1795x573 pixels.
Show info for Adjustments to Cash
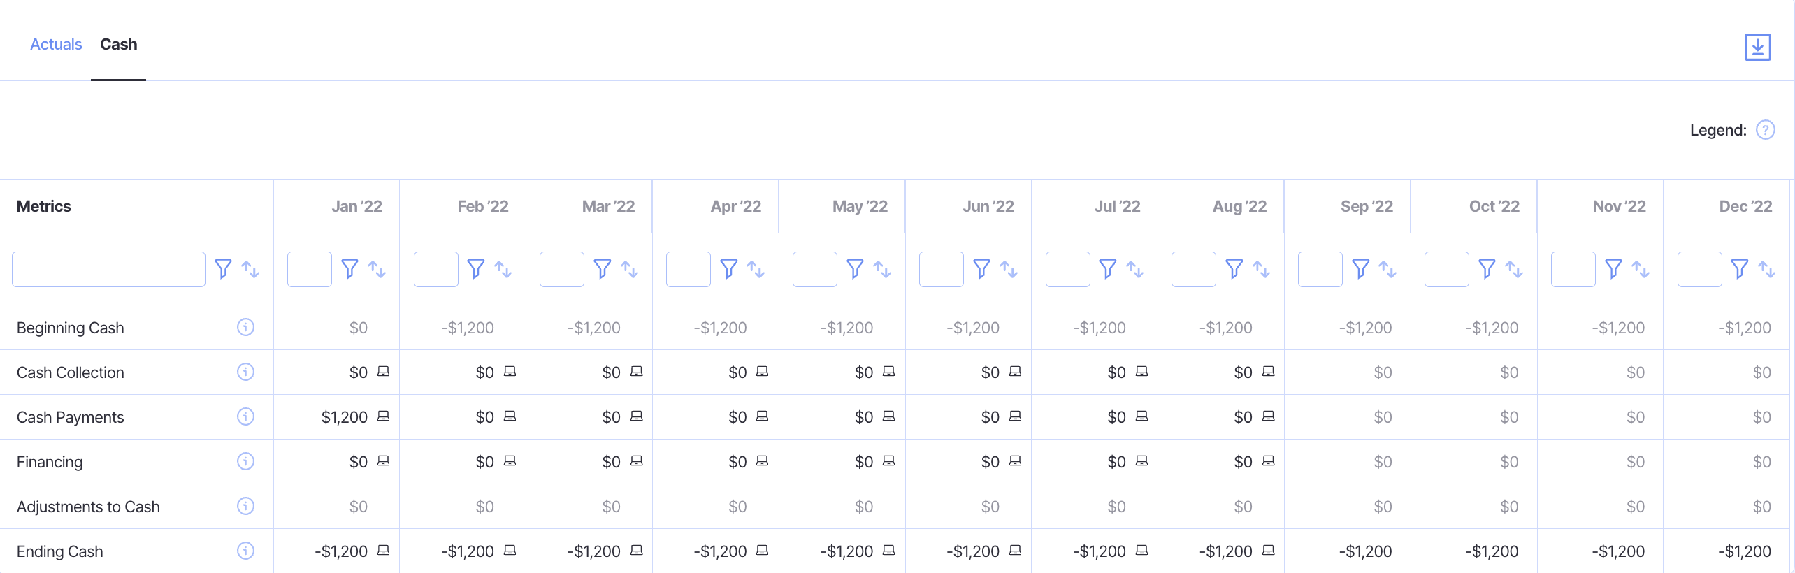click(245, 506)
